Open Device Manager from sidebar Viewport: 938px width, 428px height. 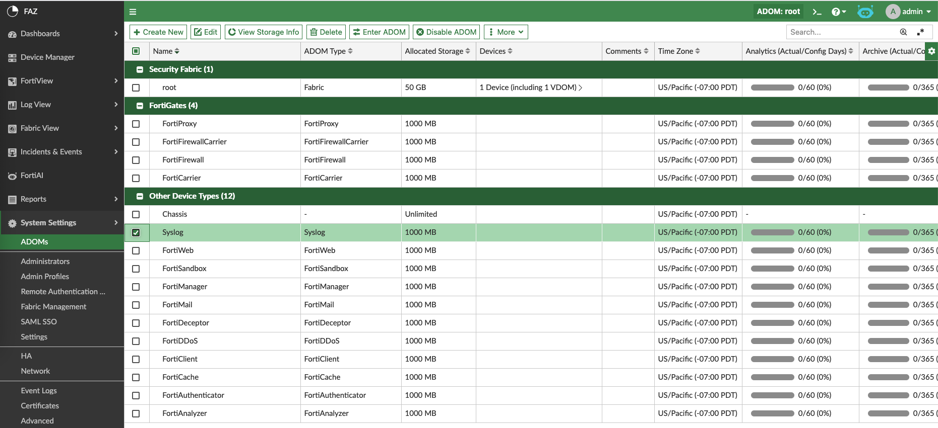click(47, 57)
